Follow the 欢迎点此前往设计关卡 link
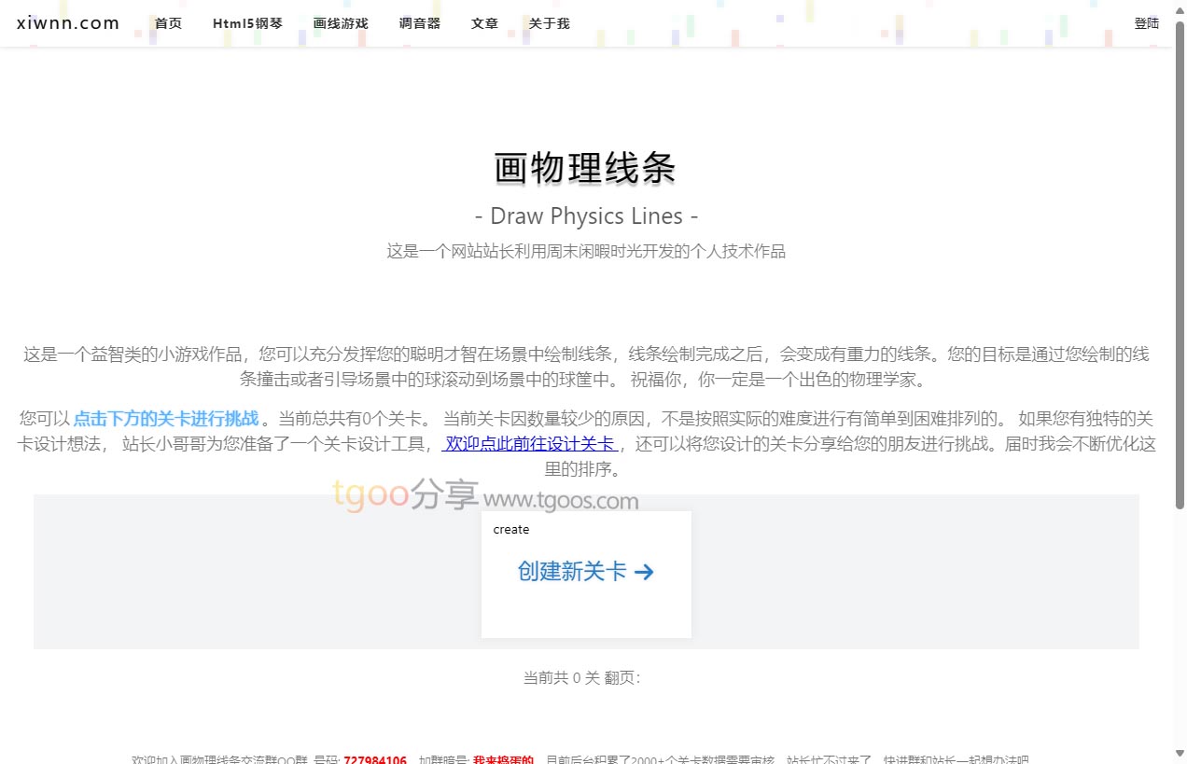The height and width of the screenshot is (764, 1187). click(x=529, y=444)
